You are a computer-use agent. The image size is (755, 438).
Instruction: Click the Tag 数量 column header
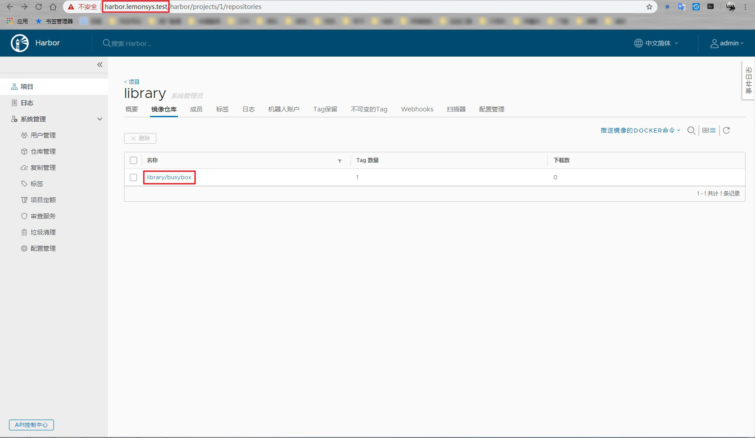(368, 160)
